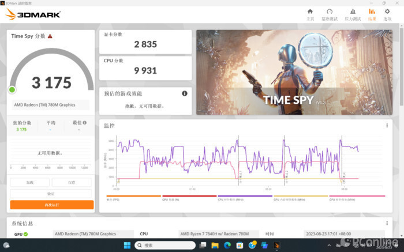
Task: Open the Task View icon on taskbar
Action: point(203,245)
